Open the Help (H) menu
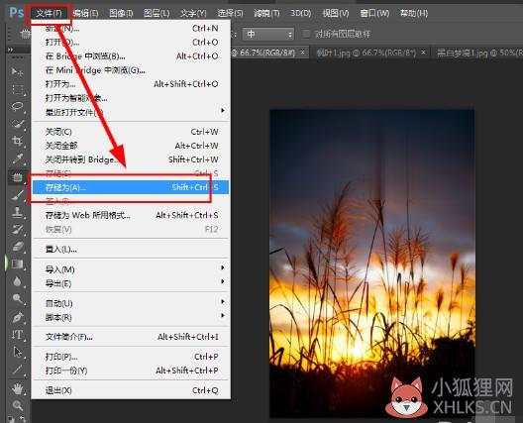Image resolution: width=523 pixels, height=423 pixels. tap(414, 13)
